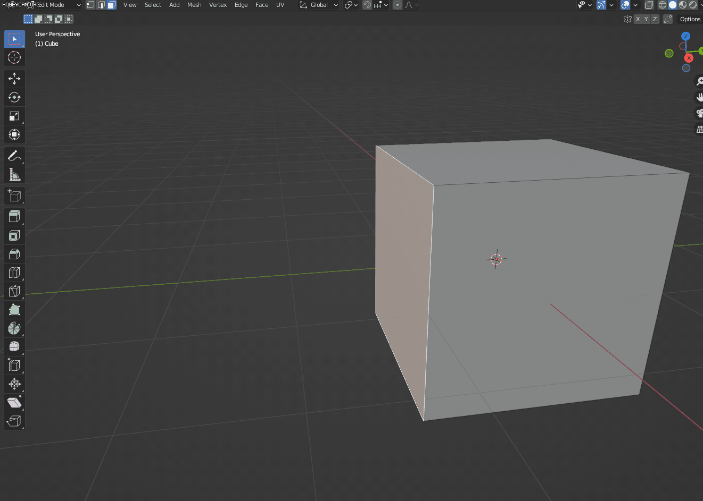Viewport: 703px width, 501px height.
Task: Toggle auto merge vertices
Action: (x=668, y=19)
